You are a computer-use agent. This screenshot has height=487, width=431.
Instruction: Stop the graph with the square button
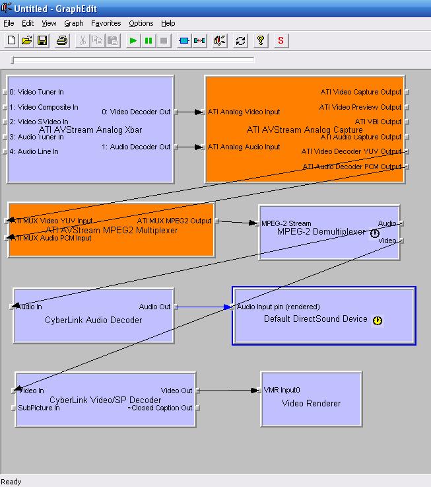[x=164, y=41]
